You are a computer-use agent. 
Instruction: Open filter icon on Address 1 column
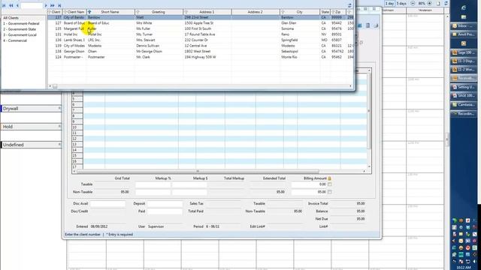(x=186, y=12)
